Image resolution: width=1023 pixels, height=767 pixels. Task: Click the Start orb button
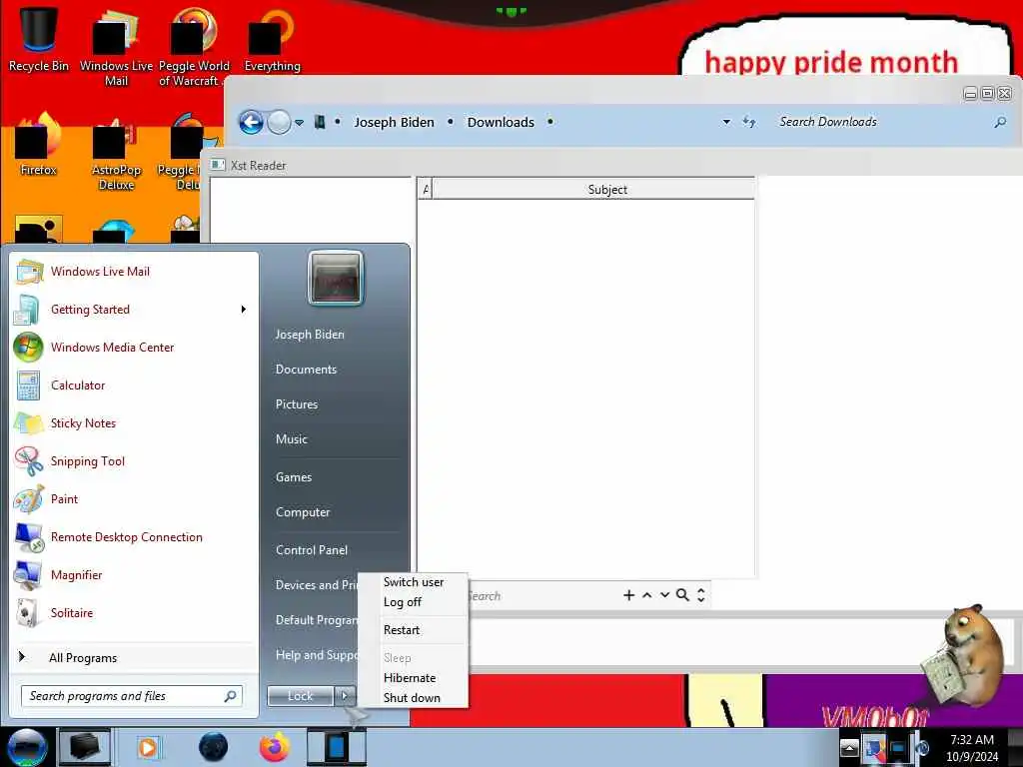27,747
